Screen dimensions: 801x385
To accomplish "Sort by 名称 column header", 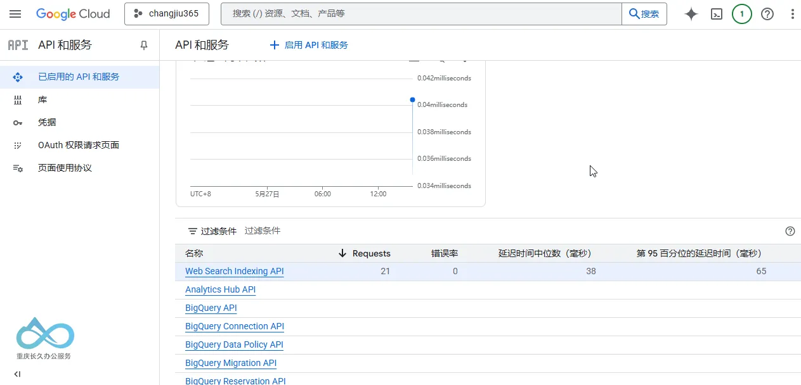I will (194, 253).
